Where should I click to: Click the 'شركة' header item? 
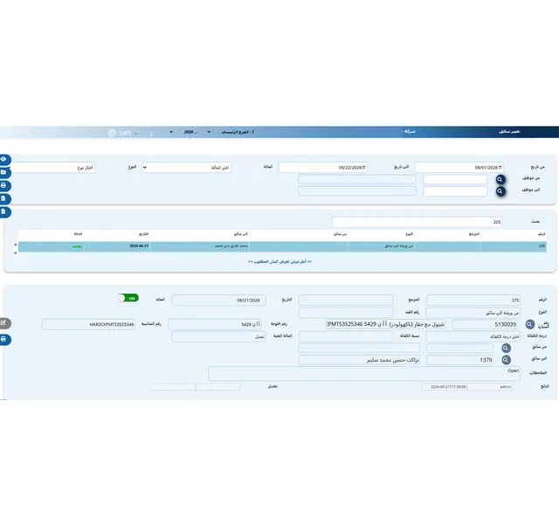410,132
